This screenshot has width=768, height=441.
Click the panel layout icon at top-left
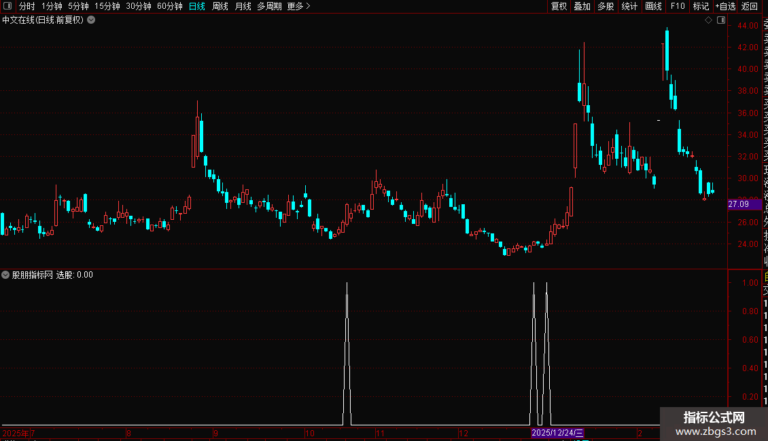tap(7, 6)
